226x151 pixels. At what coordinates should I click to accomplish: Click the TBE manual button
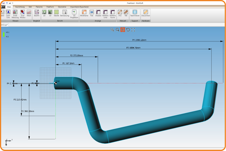126,13
